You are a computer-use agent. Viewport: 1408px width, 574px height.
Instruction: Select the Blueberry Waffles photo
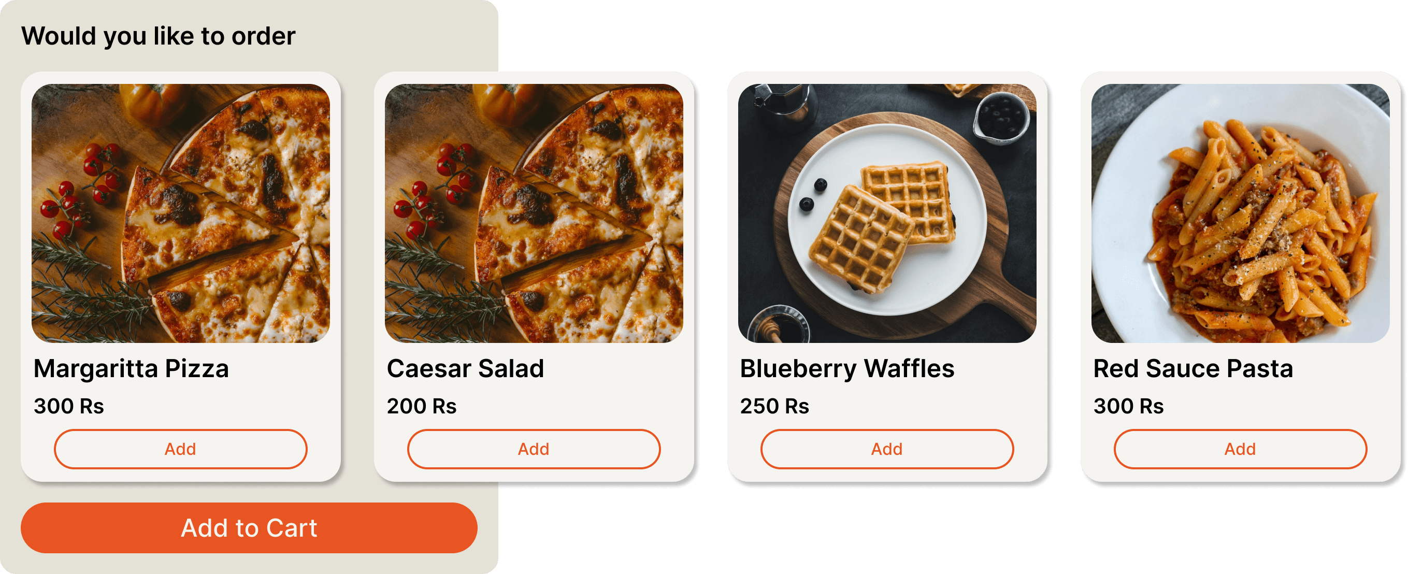point(886,213)
